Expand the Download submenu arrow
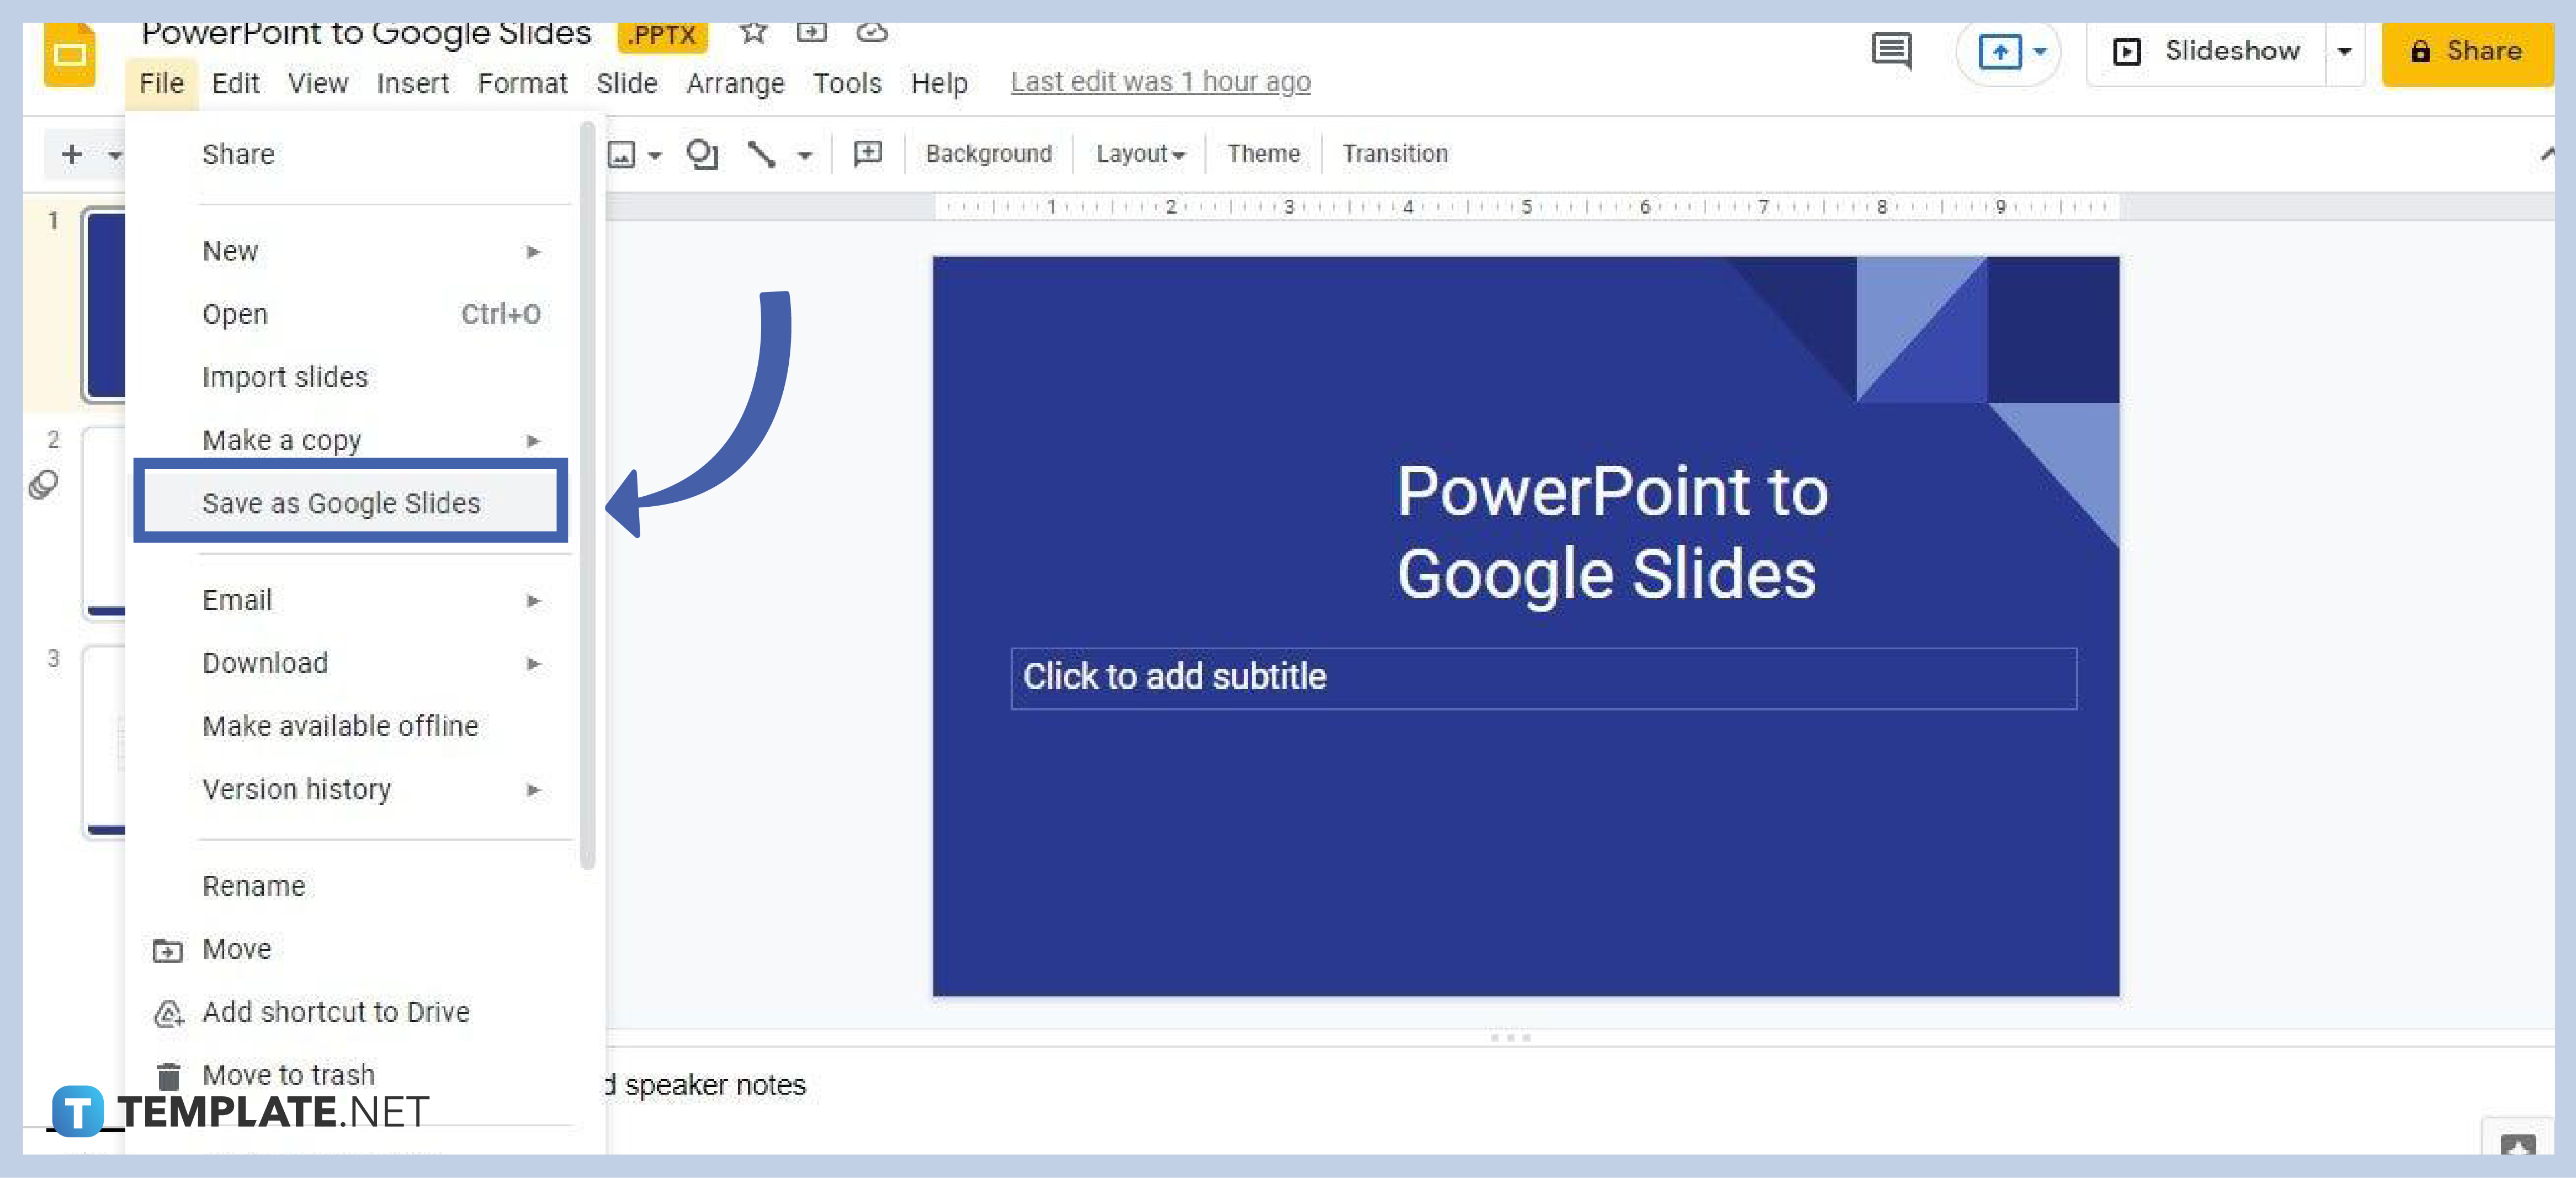 (x=534, y=662)
